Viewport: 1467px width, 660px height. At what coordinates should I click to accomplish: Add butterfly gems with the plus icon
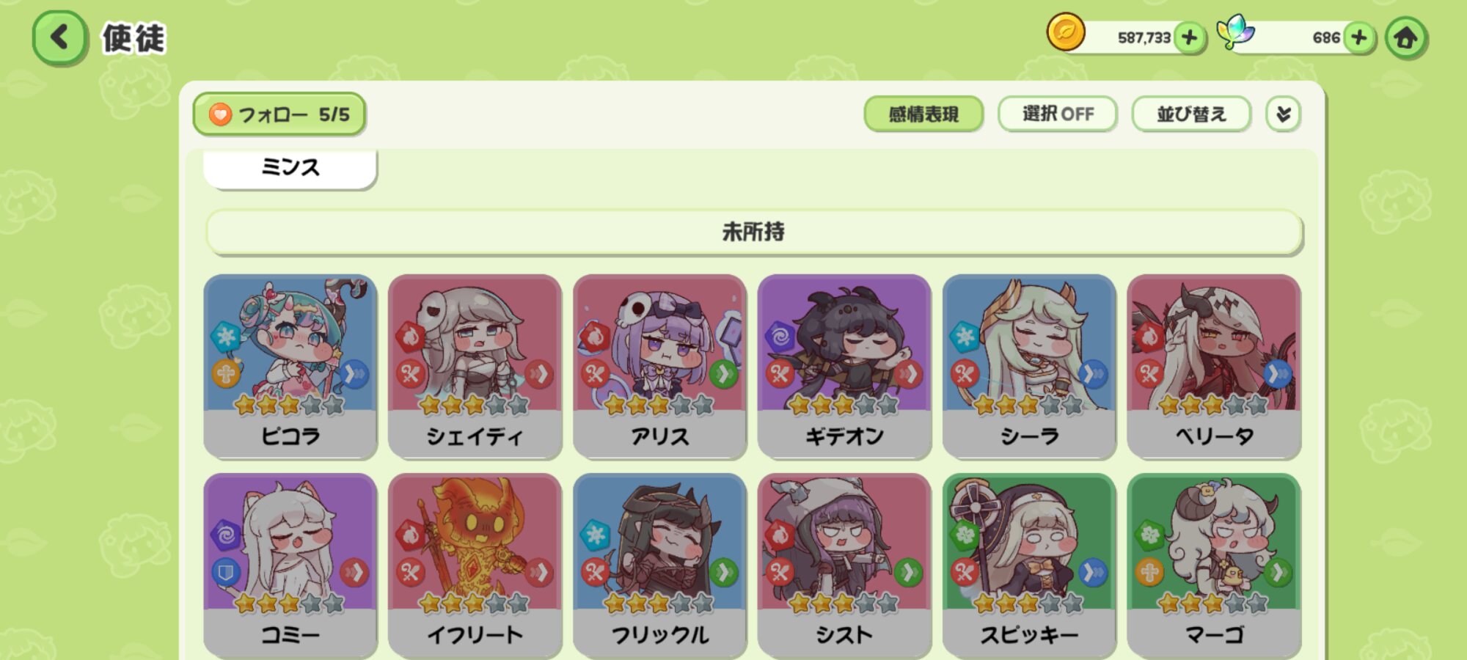coord(1358,37)
